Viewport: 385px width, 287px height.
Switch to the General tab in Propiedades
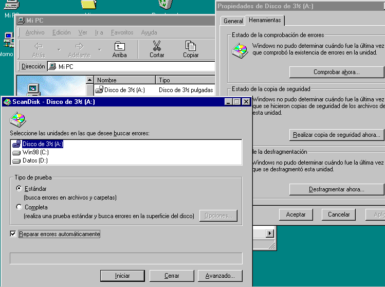click(233, 21)
